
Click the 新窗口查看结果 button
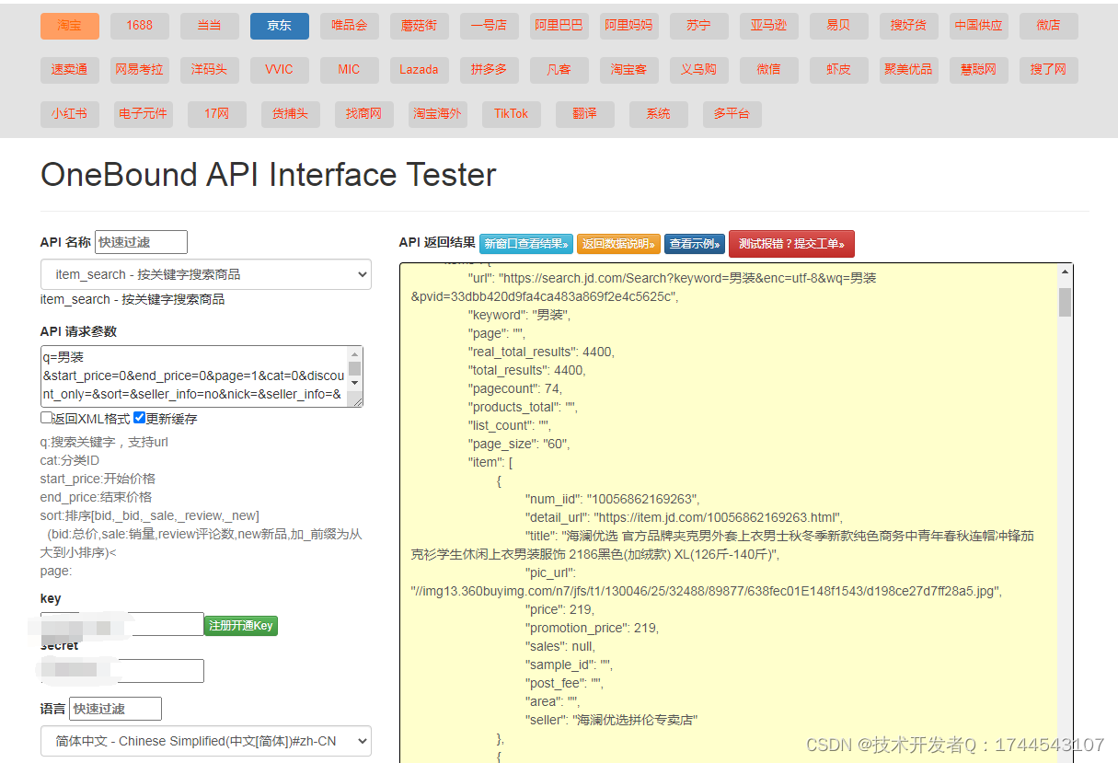pos(526,244)
